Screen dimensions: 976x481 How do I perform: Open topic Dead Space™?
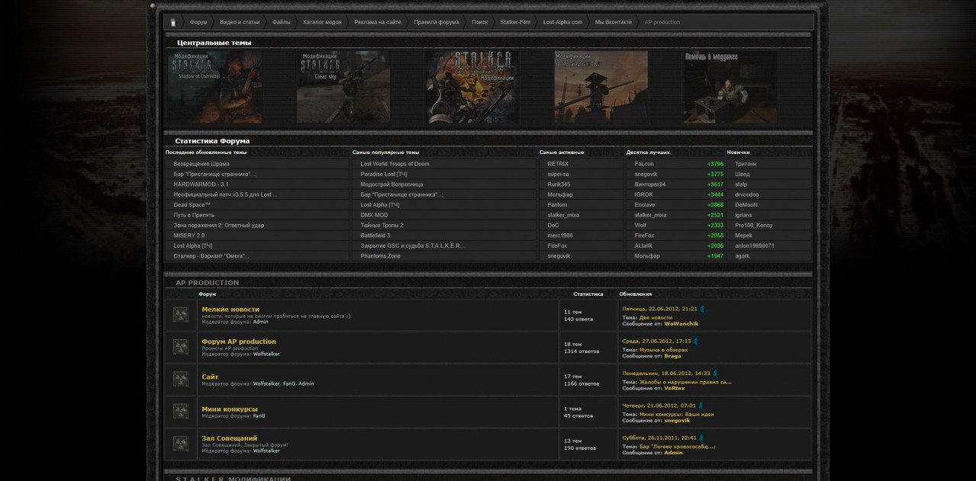point(192,205)
